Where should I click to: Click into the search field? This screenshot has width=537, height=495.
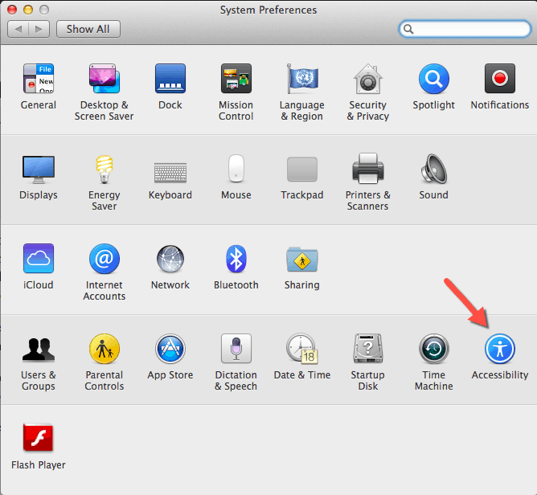coord(465,29)
